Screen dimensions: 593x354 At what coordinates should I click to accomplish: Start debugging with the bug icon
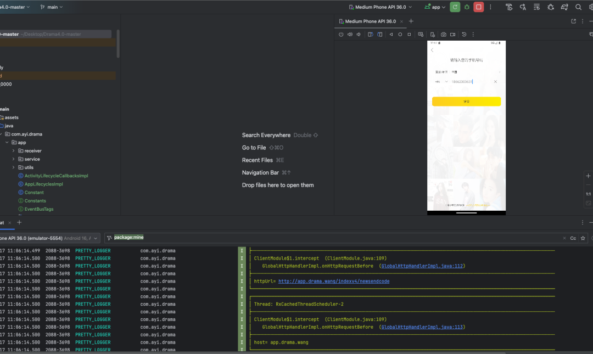pyautogui.click(x=467, y=7)
